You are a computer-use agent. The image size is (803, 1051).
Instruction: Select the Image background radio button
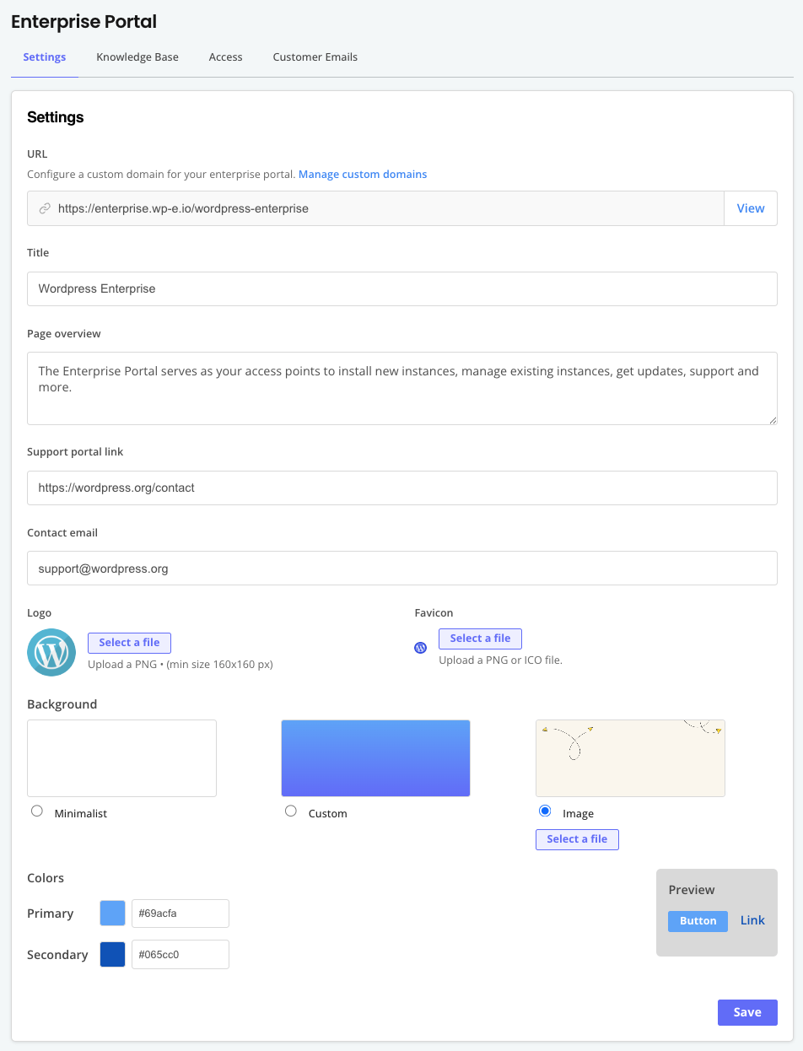pos(544,811)
